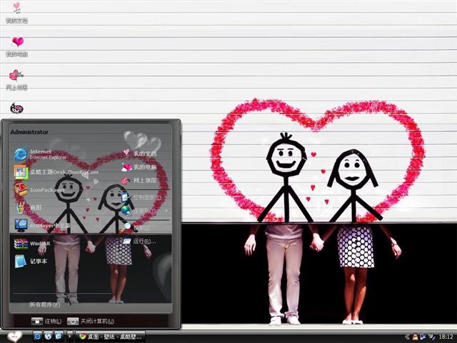Image resolution: width=457 pixels, height=343 pixels.
Task: Open IconPackager from Start menu
Action: click(x=39, y=190)
